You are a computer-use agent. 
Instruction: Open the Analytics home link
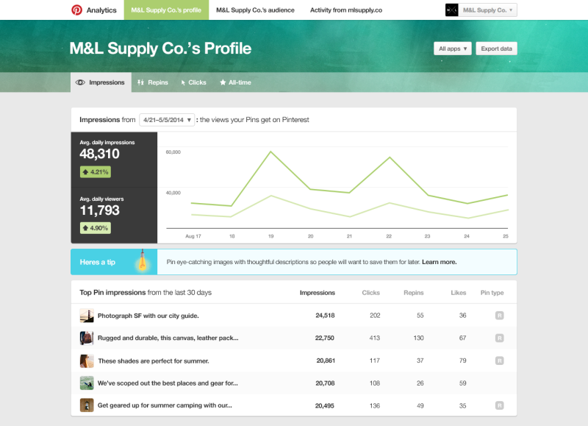(x=101, y=10)
